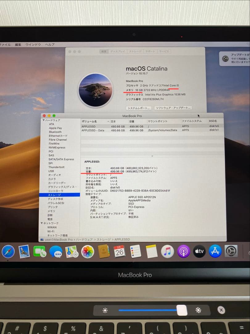Image resolution: width=250 pixels, height=334 pixels.
Task: Select the 概要 tab
Action: [x=104, y=51]
